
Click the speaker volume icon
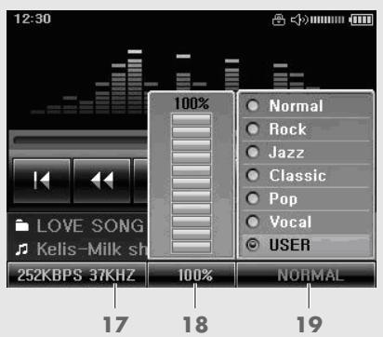click(x=299, y=20)
